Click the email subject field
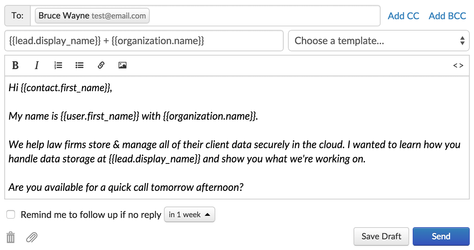Image resolution: width=474 pixels, height=250 pixels. point(144,41)
